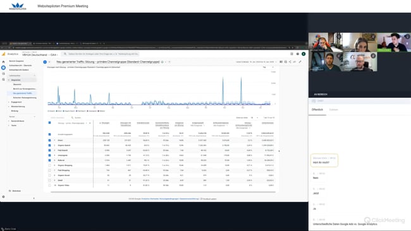Check the Organic Shopping row checkbox
Screen dimensions: 411x231
[x=49, y=165]
